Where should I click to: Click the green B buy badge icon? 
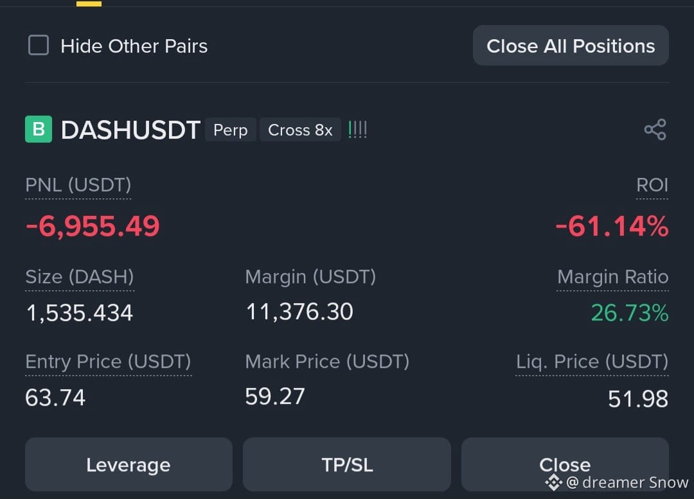(39, 129)
